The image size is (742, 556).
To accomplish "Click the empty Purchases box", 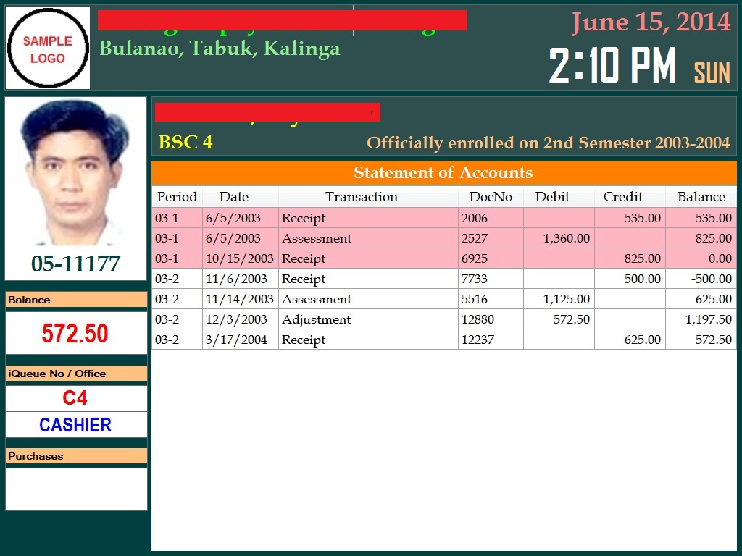I will click(x=76, y=489).
